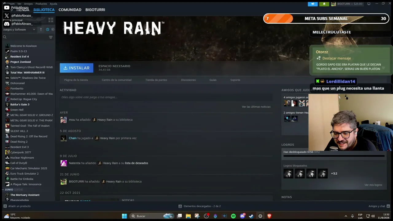Open Discord from the taskbar

[x=242, y=216]
